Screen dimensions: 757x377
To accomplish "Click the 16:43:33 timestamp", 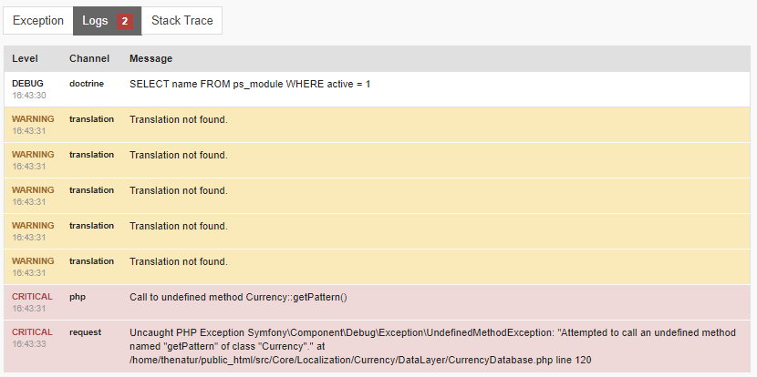I will [x=29, y=344].
